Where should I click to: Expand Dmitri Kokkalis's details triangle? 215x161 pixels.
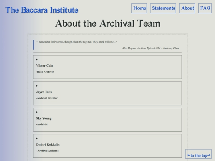[x=37, y=138]
